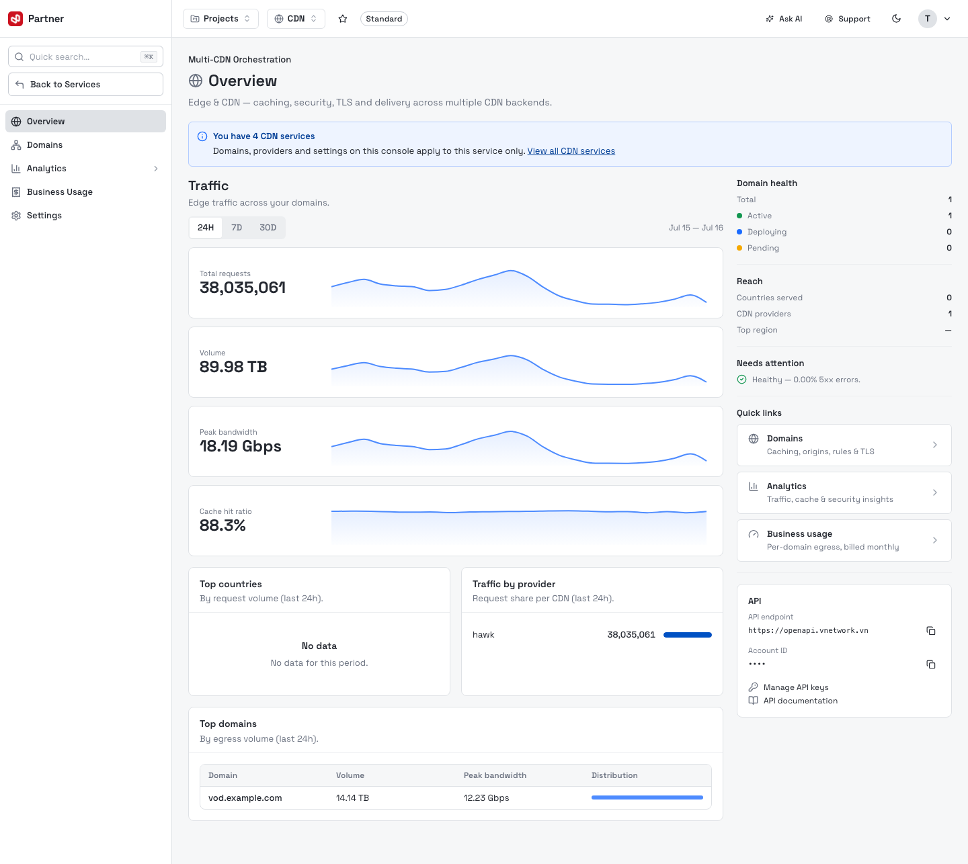The image size is (968, 864).
Task: Follow View all CDN services link
Action: point(571,151)
